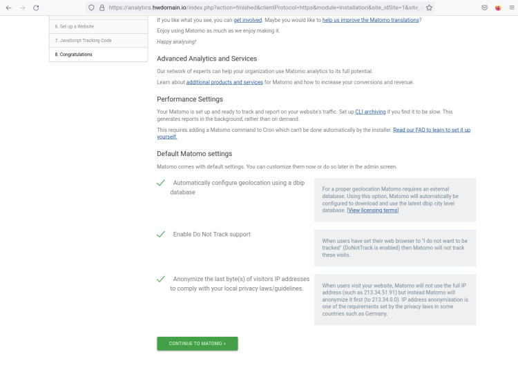Click the Firefox extension icon in toolbar
The height and width of the screenshot is (372, 518).
pyautogui.click(x=498, y=8)
